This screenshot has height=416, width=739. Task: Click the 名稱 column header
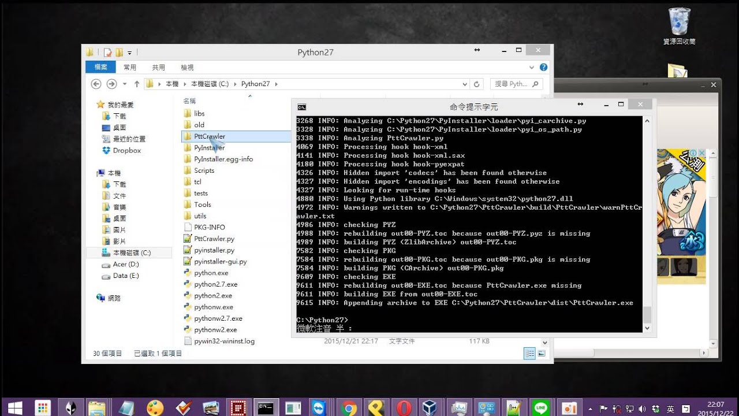[189, 101]
